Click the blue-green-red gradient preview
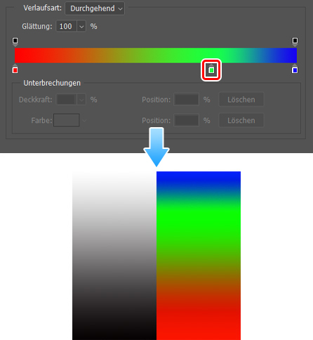 pos(199,256)
